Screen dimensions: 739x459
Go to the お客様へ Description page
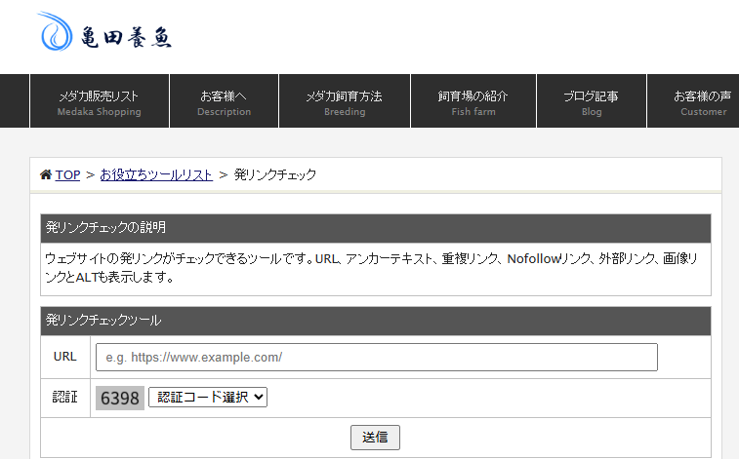pos(224,101)
